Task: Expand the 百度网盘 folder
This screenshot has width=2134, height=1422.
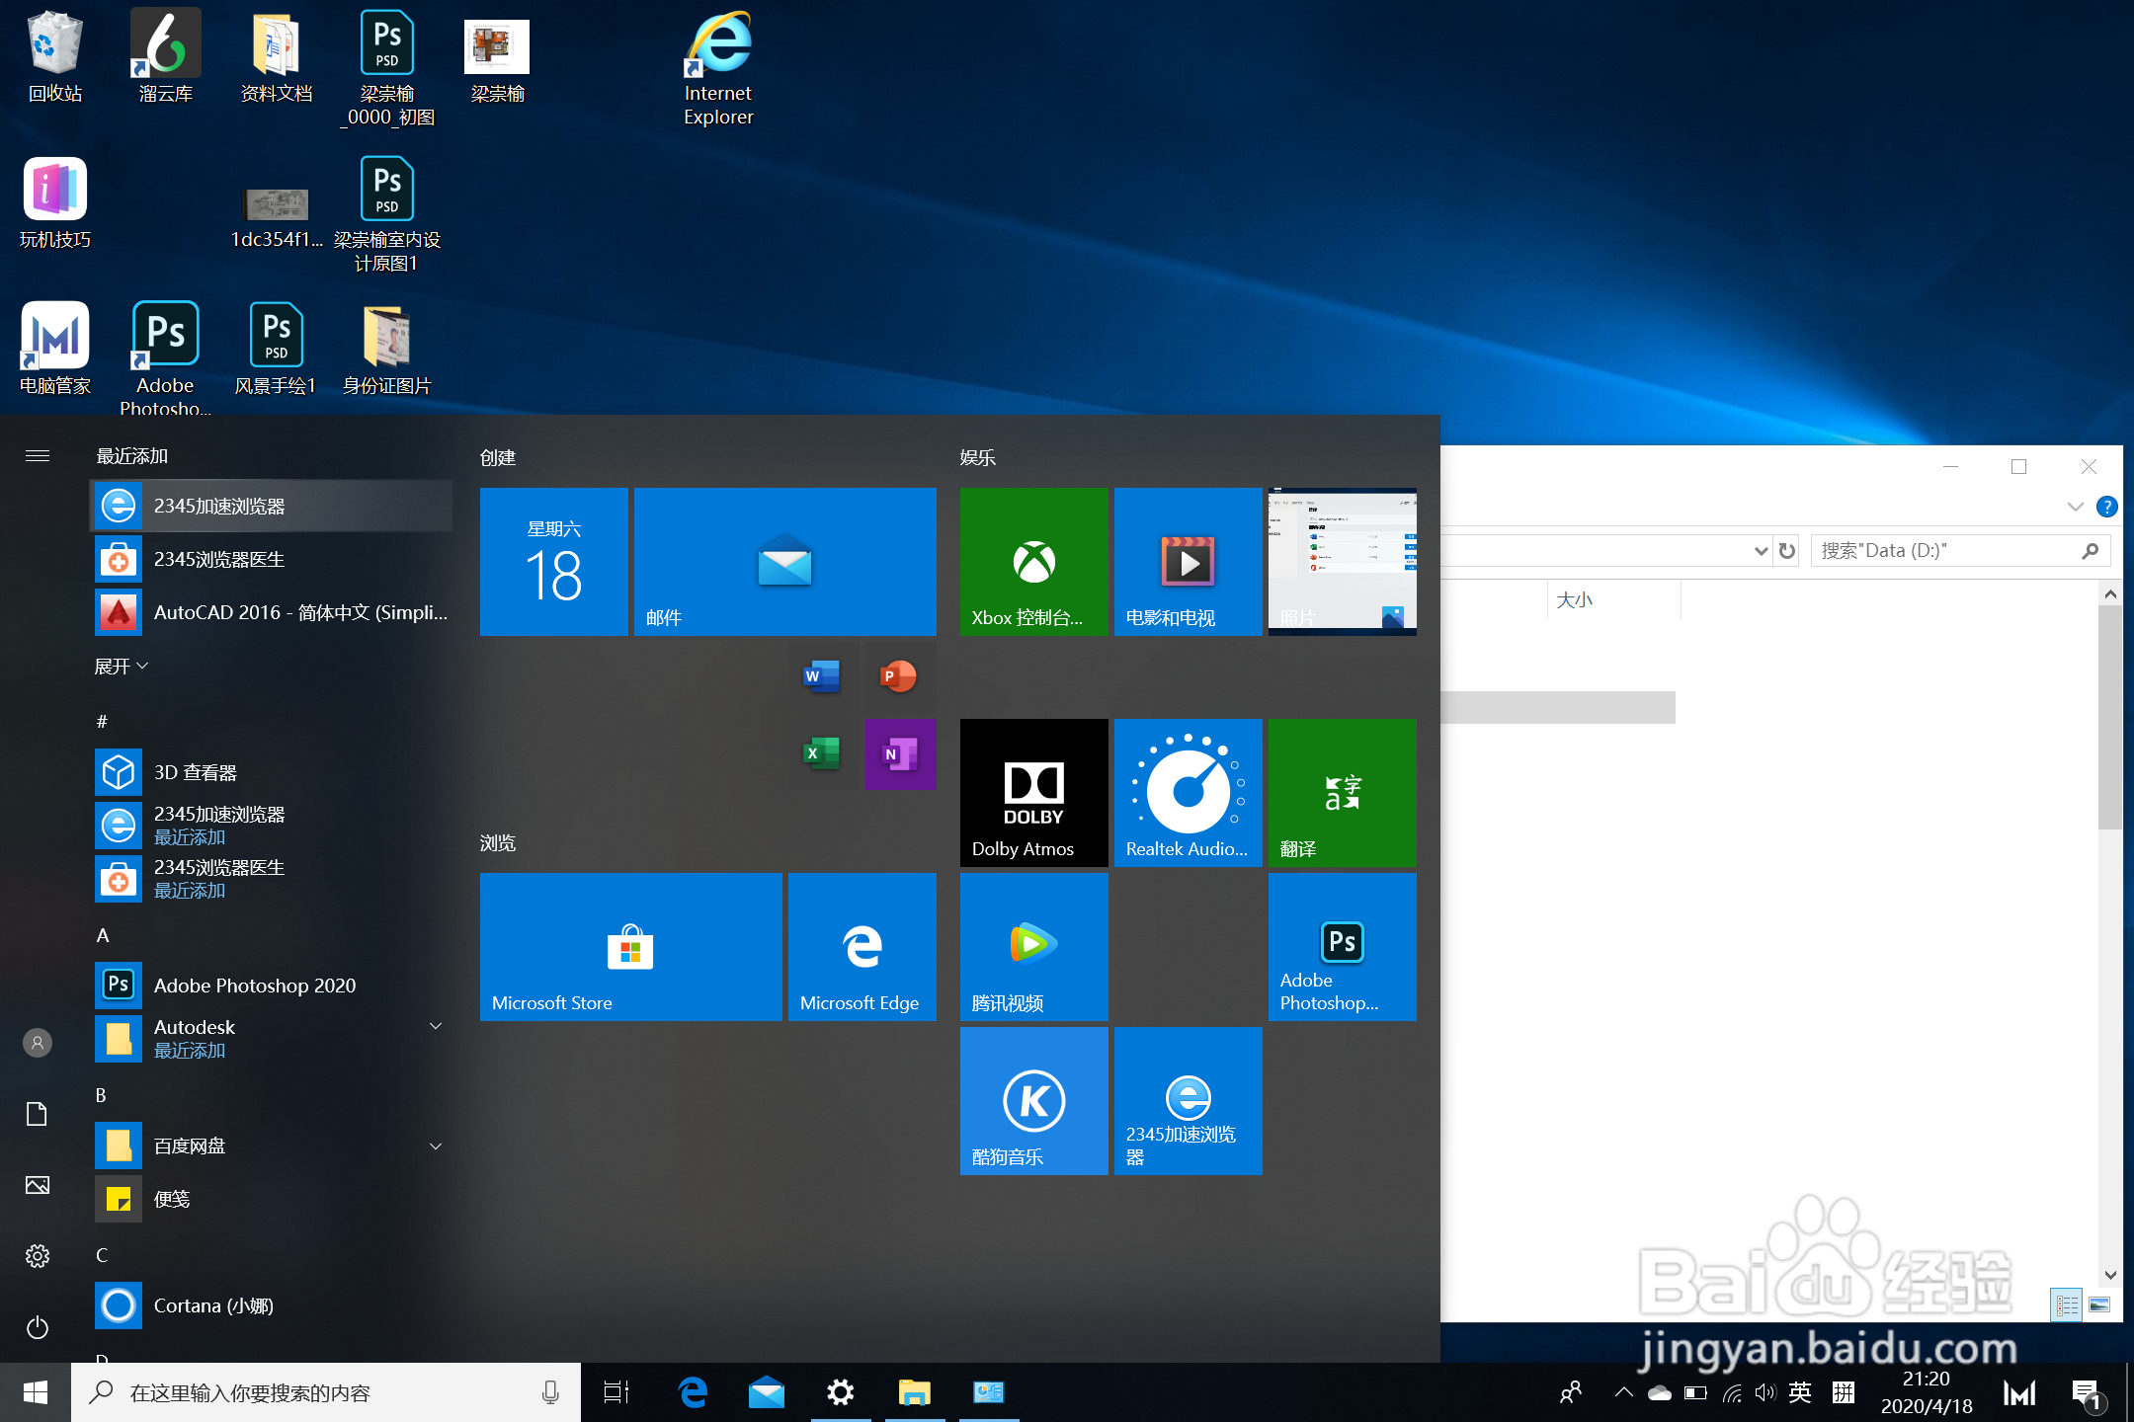Action: pyautogui.click(x=272, y=1145)
